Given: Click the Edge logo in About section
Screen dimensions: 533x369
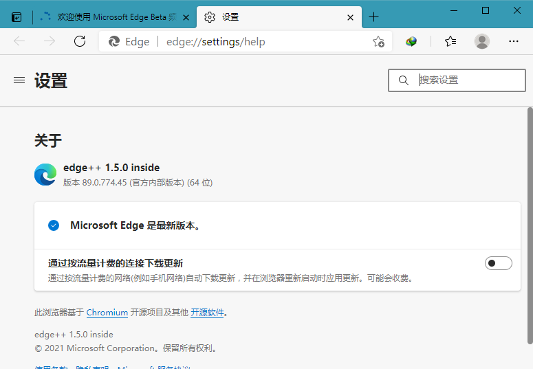Looking at the screenshot, I should [x=45, y=175].
